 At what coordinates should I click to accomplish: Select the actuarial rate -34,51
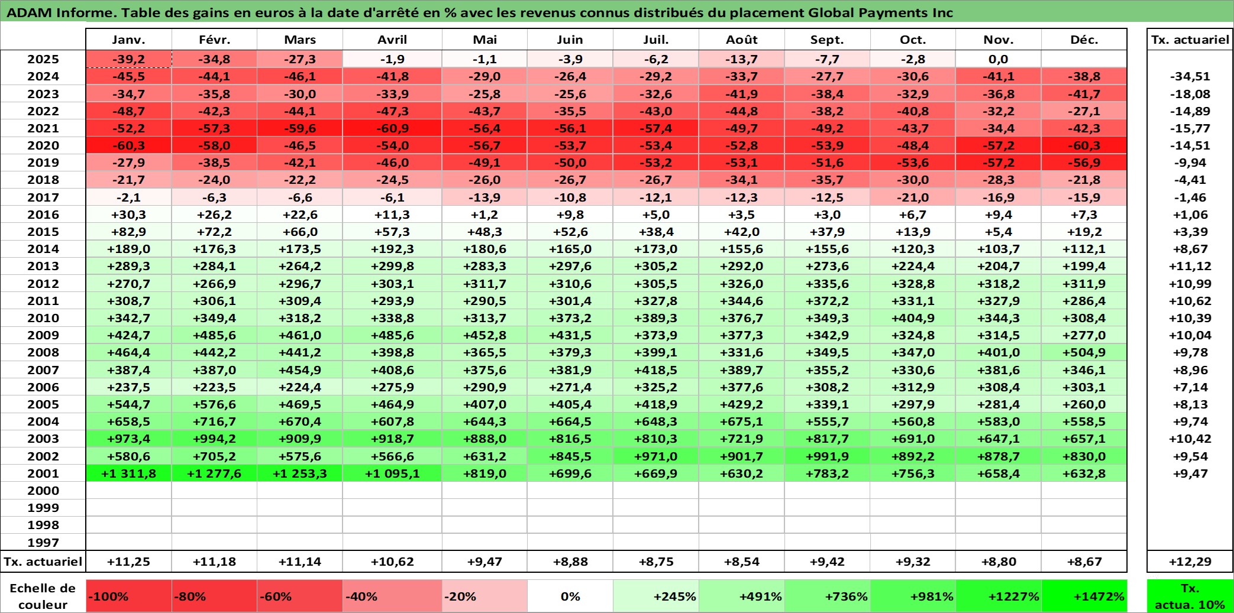pyautogui.click(x=1190, y=76)
